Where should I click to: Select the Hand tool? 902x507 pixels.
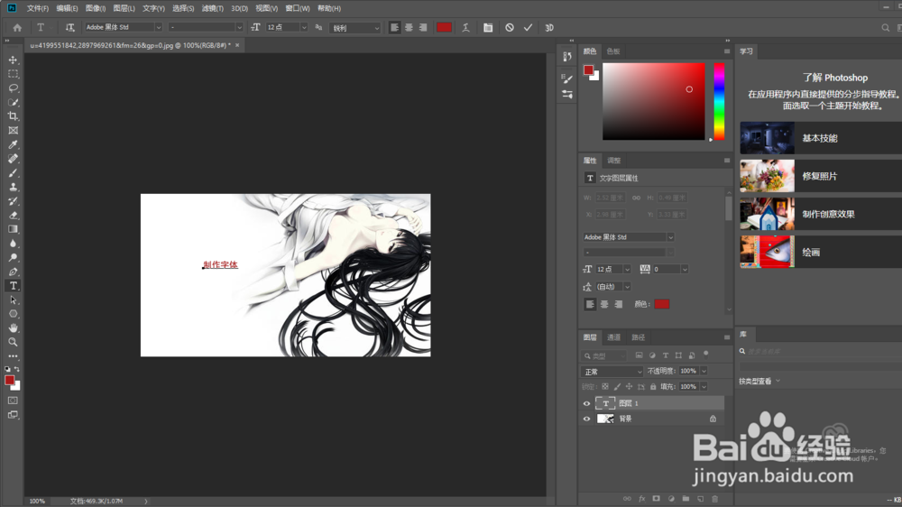pos(13,328)
